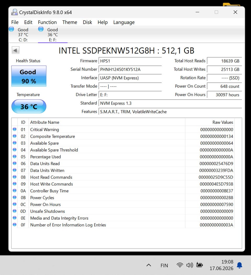Click the CrystalDiskInfo app icon in title bar
Viewport: 251px width, 275px height.
tap(14, 12)
